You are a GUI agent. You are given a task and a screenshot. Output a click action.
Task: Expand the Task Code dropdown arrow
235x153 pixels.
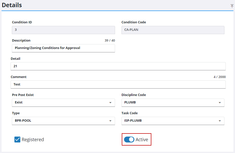(x=220, y=121)
